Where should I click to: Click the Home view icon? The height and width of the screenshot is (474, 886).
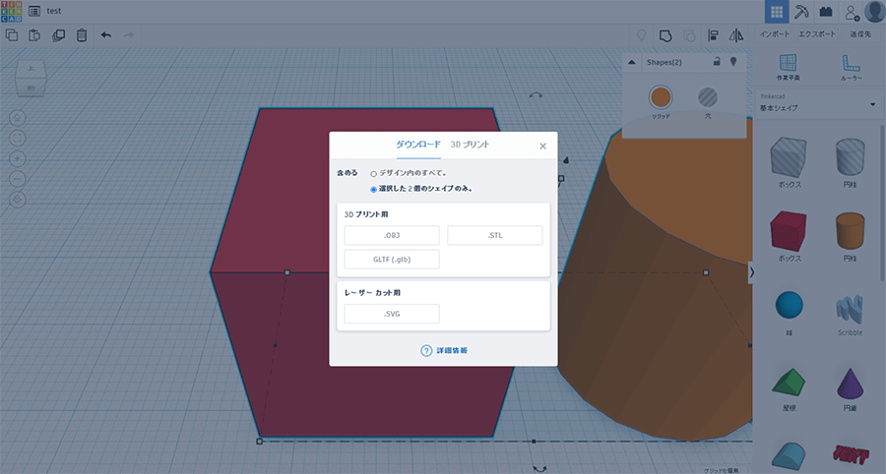(x=18, y=118)
